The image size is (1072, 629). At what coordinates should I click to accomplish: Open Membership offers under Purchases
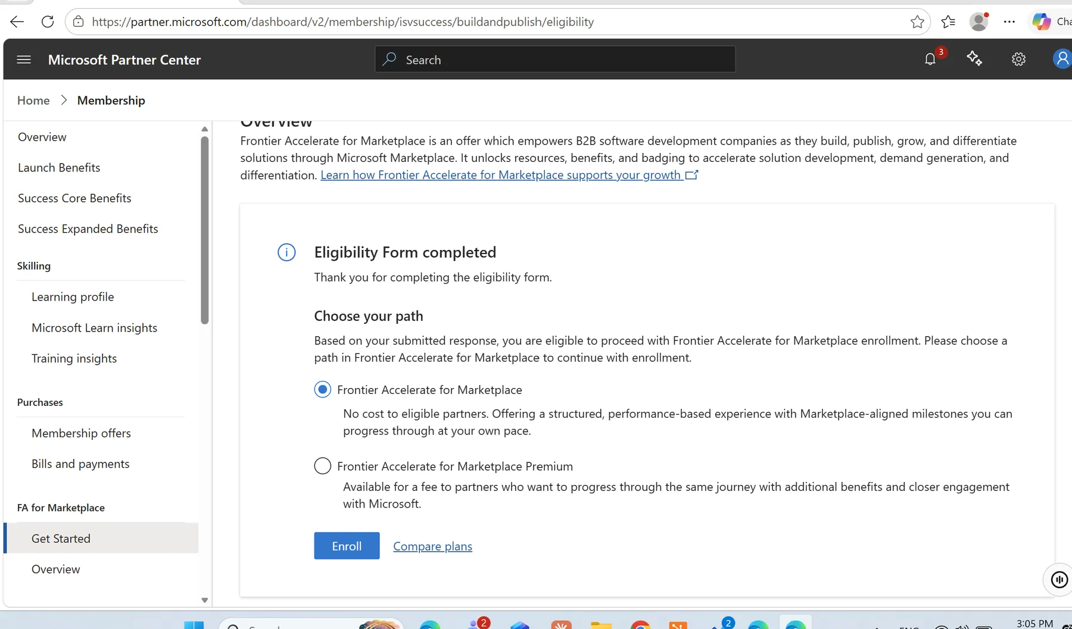[81, 433]
